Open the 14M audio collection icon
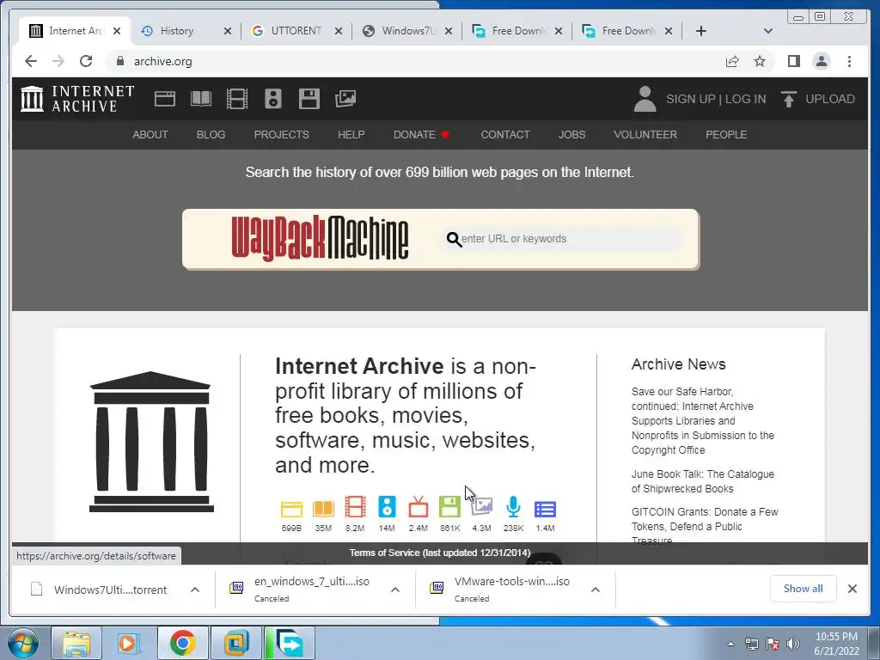The width and height of the screenshot is (880, 660). point(387,507)
